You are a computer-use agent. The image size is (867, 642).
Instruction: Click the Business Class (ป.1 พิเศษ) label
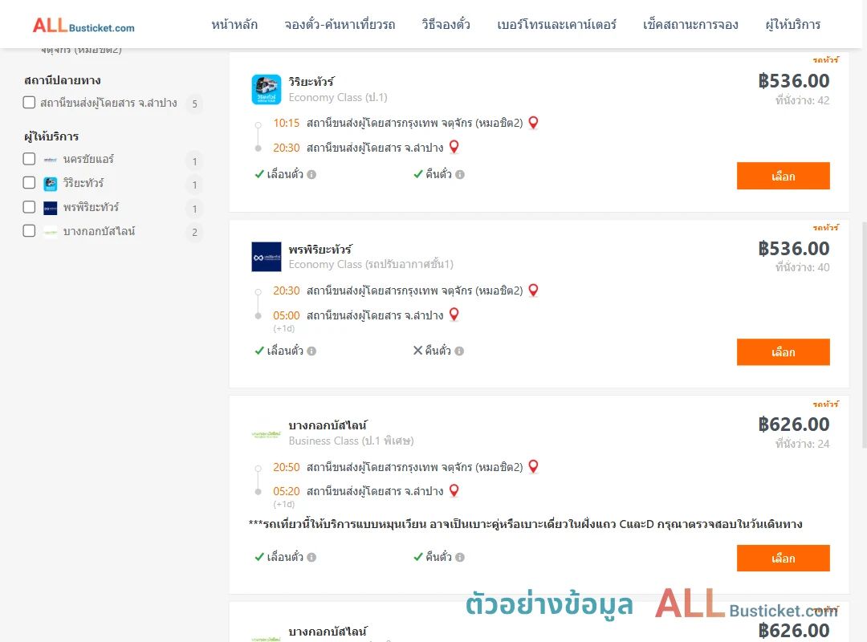pyautogui.click(x=351, y=441)
